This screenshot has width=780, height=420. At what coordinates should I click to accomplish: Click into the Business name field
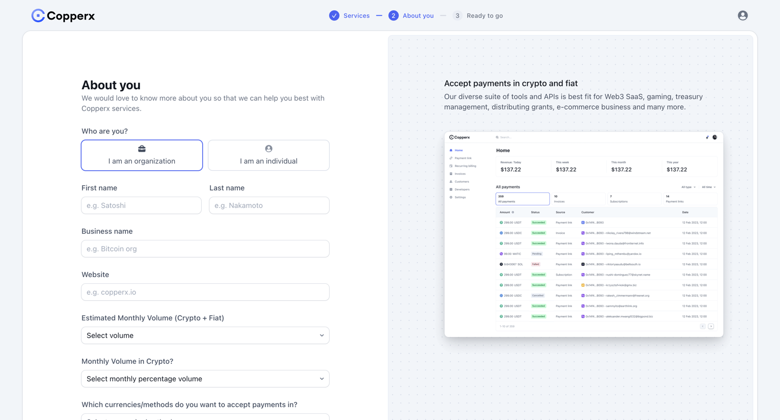[x=205, y=249]
